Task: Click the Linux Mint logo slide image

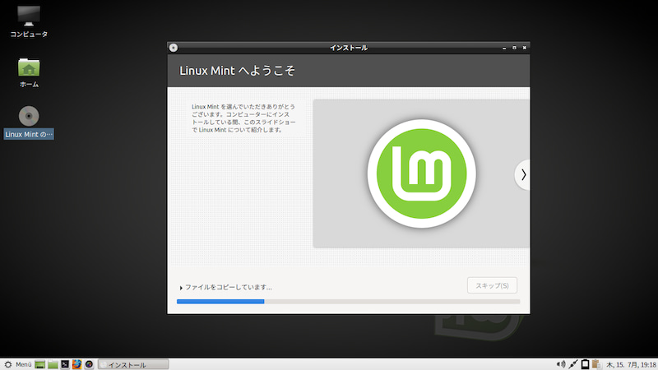Action: [x=421, y=173]
